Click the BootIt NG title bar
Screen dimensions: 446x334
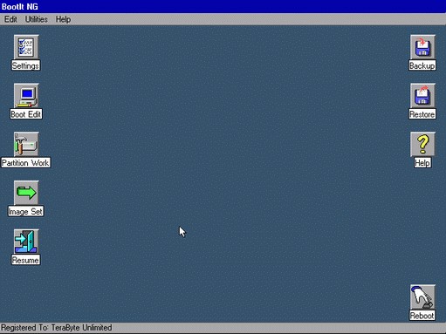(223, 6)
